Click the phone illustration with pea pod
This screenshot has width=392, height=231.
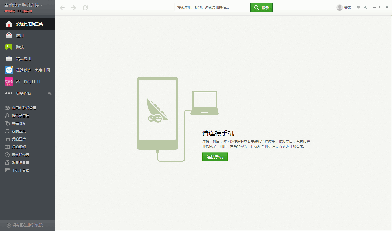coord(157,113)
